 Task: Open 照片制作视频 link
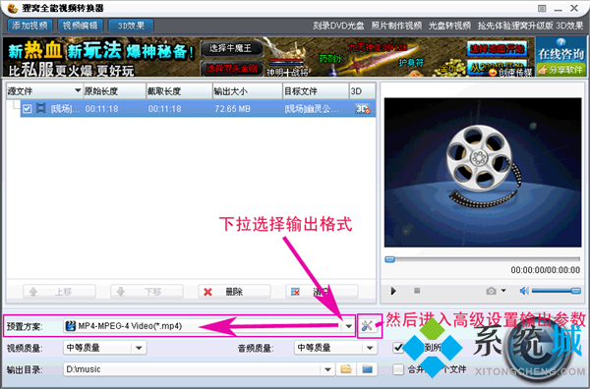point(396,26)
